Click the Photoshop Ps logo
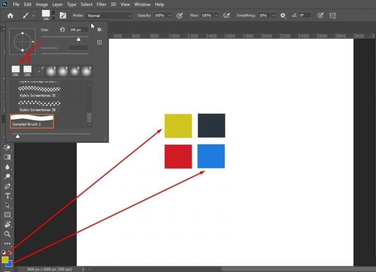The width and height of the screenshot is (376, 272). tap(5, 4)
